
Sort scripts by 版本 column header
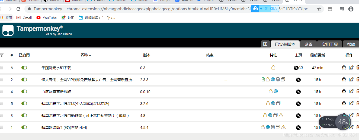[147, 55]
